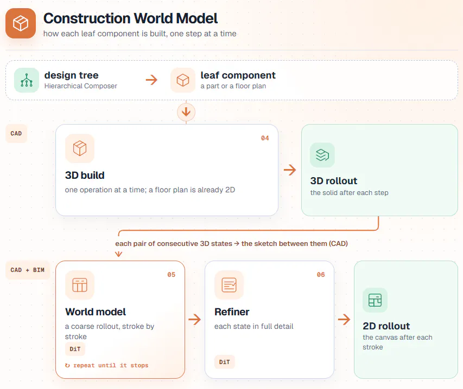The width and height of the screenshot is (463, 389).
Task: Click the arrow from Refiner to 2D rollout
Action: 344,319
